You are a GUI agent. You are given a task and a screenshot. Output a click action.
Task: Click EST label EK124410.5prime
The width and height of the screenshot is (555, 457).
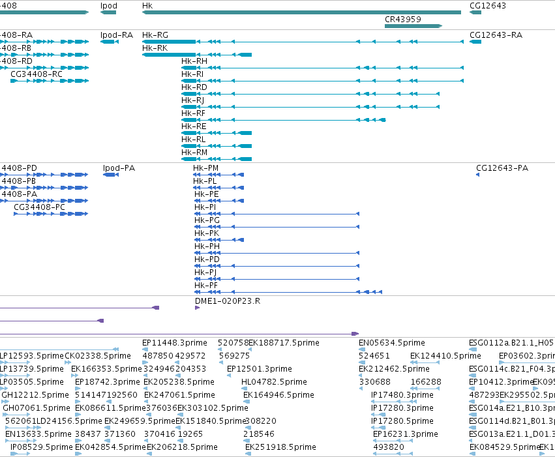point(445,356)
